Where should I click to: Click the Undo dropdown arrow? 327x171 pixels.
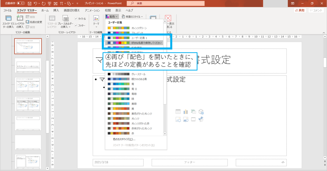coord(40,4)
